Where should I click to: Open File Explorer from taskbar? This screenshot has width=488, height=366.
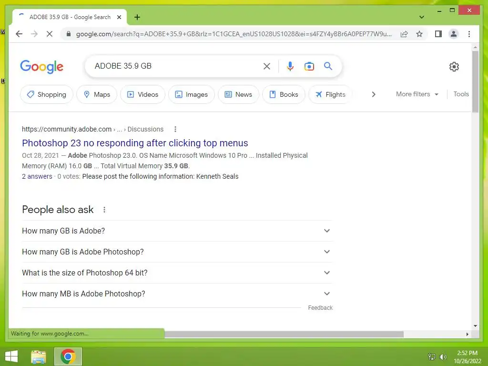pos(39,356)
